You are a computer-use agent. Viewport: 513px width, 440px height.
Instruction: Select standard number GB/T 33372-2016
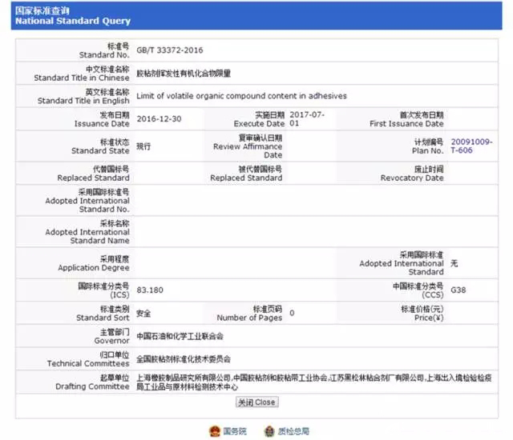pyautogui.click(x=170, y=50)
